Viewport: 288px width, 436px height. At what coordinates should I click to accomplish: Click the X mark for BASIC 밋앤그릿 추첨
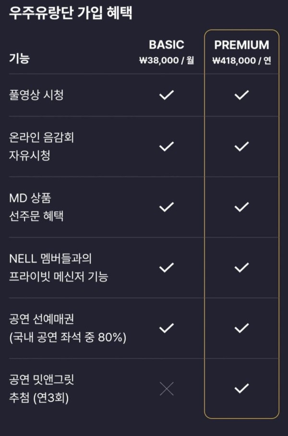pos(167,389)
